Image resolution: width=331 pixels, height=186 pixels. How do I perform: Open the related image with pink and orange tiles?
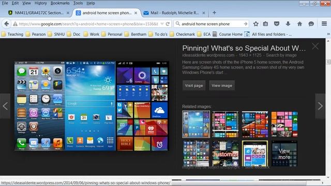(x=284, y=124)
